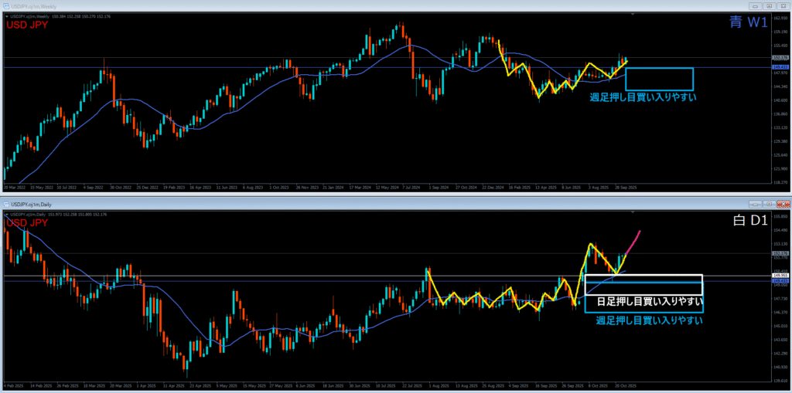Click the 152.176 current price tag on Weekly axis
The height and width of the screenshot is (393, 792).
coord(780,58)
